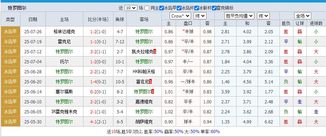Click the blue 走 goals result for 25-06-05
The width and height of the screenshot is (326, 137).
pyautogui.click(x=316, y=112)
